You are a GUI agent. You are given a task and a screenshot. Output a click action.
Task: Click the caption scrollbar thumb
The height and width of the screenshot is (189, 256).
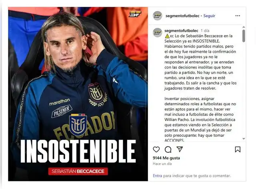244,36
